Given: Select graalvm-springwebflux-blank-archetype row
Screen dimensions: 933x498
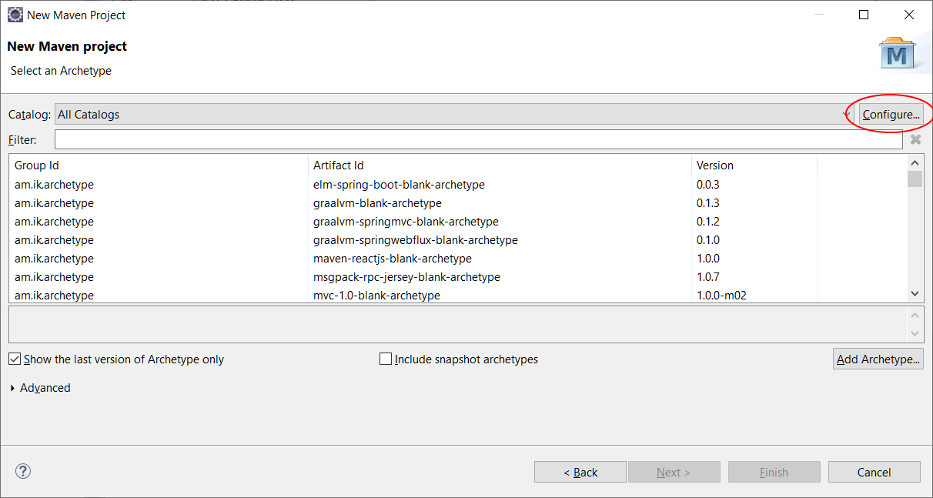Looking at the screenshot, I should tap(458, 240).
